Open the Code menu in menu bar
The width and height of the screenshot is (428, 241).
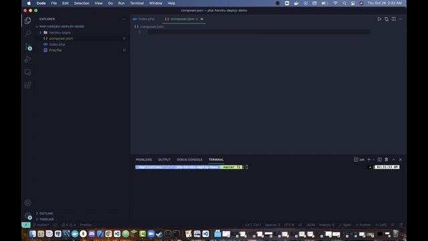(x=41, y=3)
